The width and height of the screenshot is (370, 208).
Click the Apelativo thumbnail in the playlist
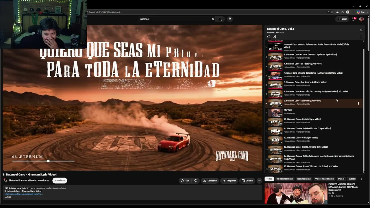tap(275, 57)
